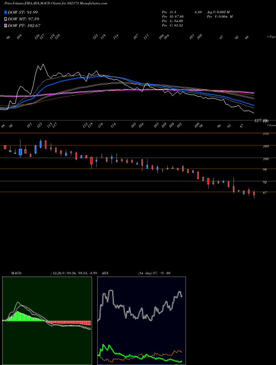Screen dimensions: 276x365
Task: Click the 'Pre V: 0.004 M' volume text
Action: pyautogui.click(x=219, y=16)
